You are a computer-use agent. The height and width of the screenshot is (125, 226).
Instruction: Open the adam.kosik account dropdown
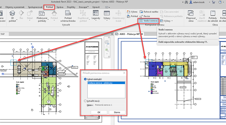[210, 2]
